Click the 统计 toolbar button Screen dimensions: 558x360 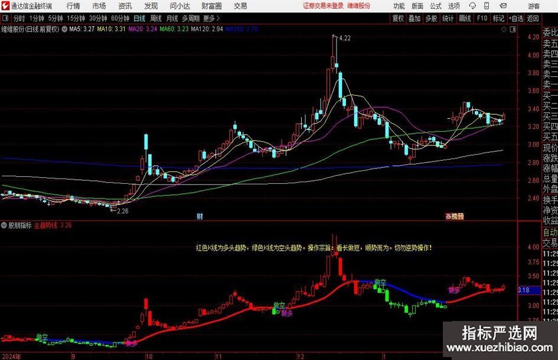coord(448,18)
